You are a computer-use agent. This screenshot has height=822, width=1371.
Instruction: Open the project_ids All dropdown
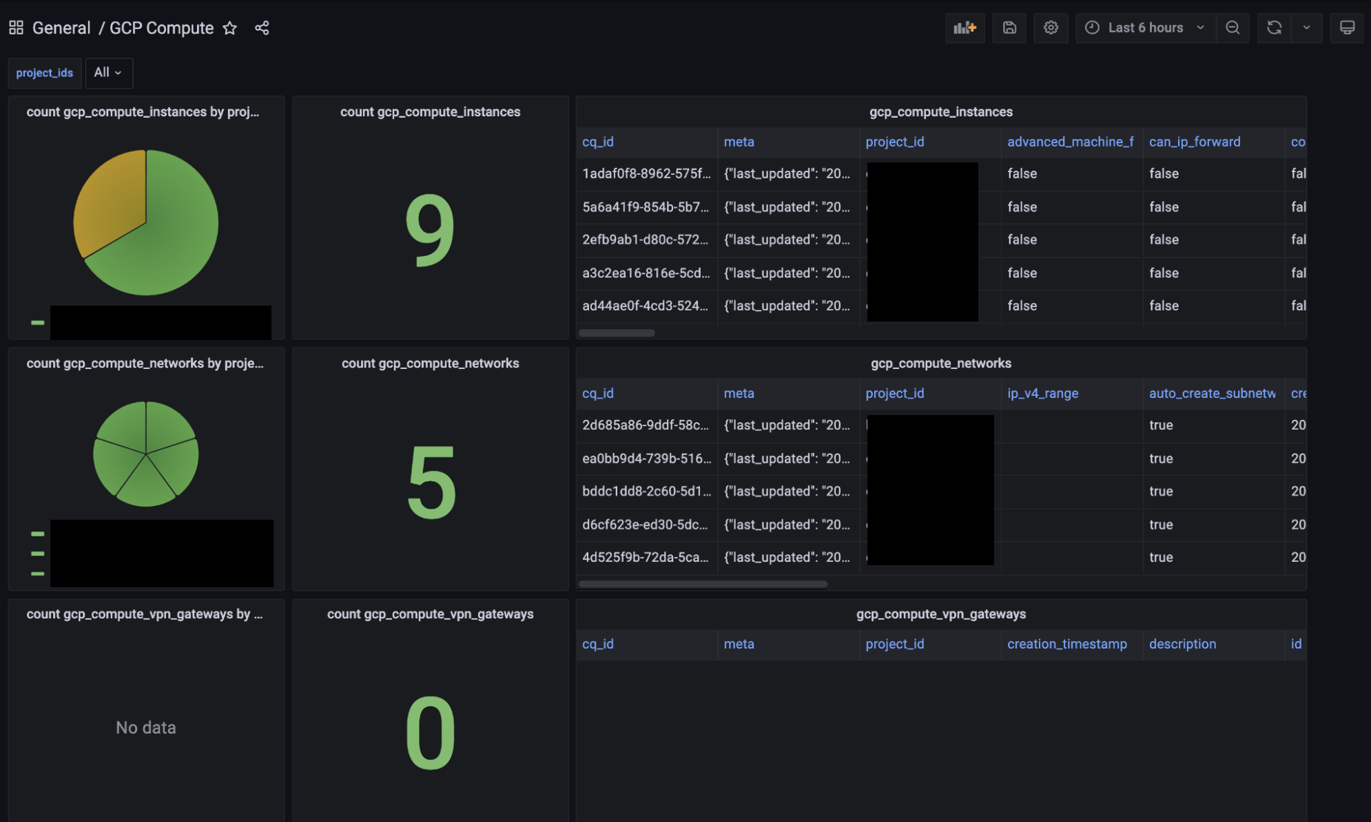tap(108, 72)
